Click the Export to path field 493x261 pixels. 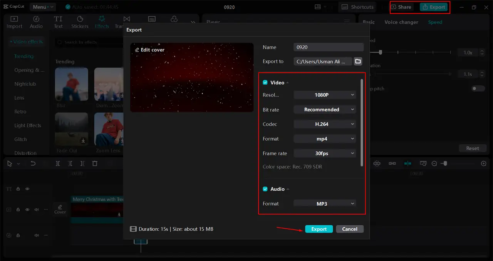click(x=323, y=62)
